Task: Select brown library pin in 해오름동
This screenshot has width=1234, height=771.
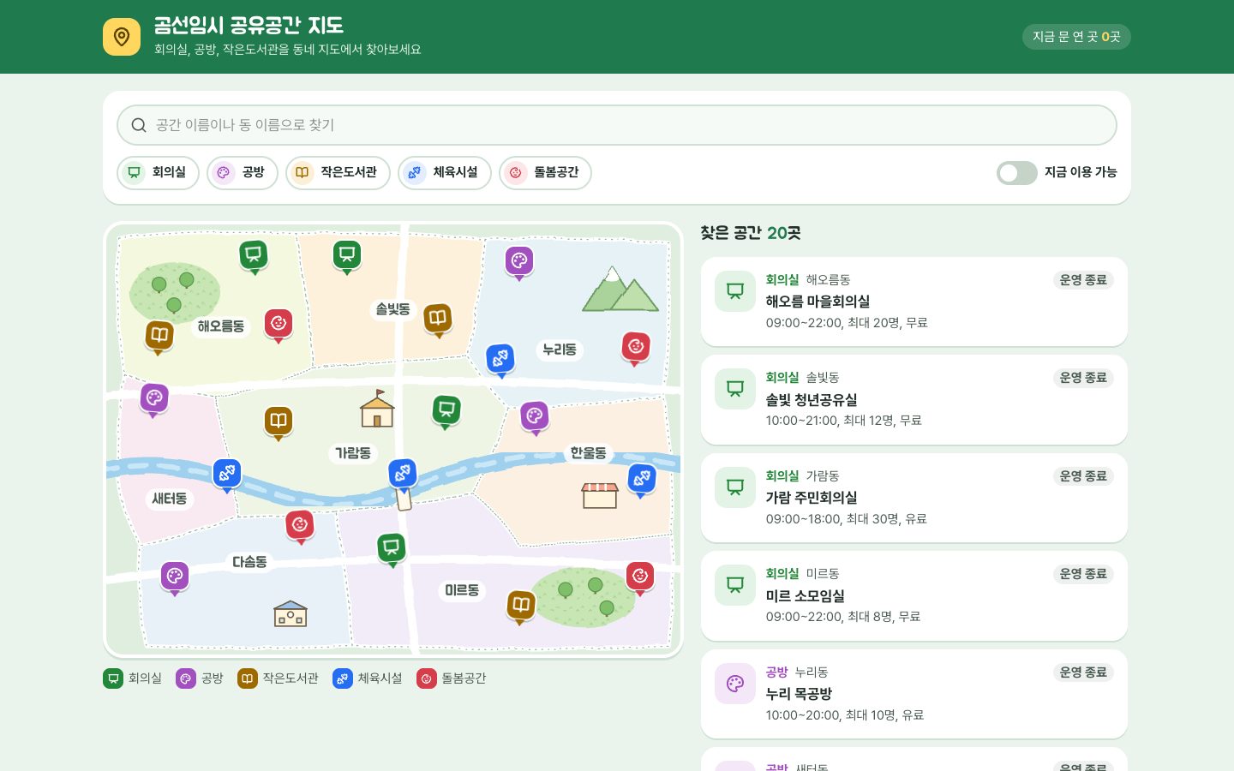Action: point(159,337)
